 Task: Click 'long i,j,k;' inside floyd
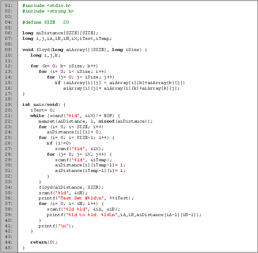point(45,55)
